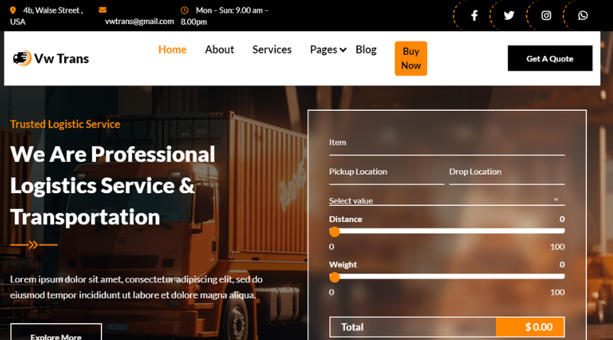Expand the Pages dropdown menu
The width and height of the screenshot is (613, 340).
point(328,50)
